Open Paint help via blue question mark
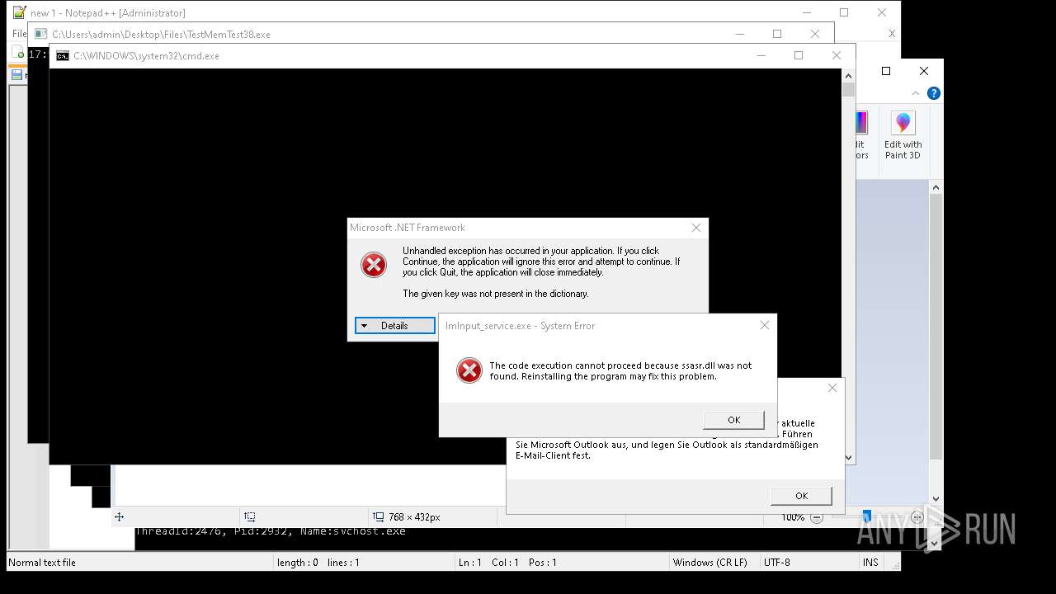Screen dimensions: 1056x594 (x=933, y=93)
